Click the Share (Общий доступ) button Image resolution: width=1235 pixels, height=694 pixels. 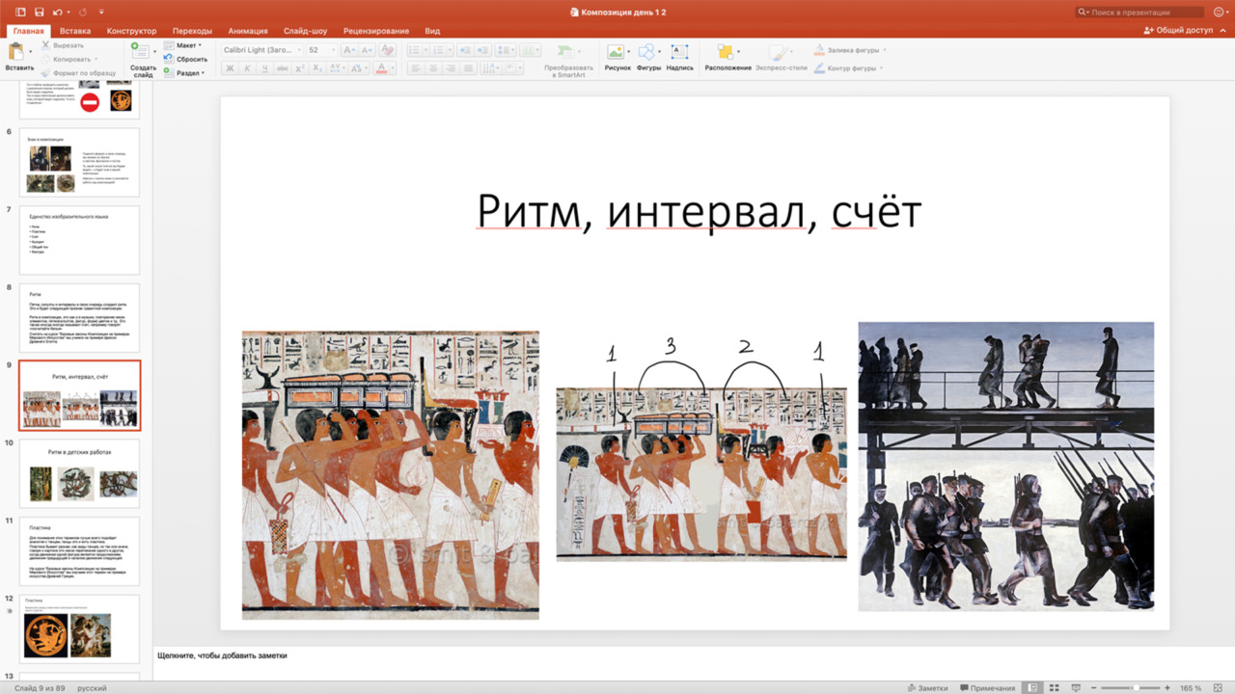1178,31
